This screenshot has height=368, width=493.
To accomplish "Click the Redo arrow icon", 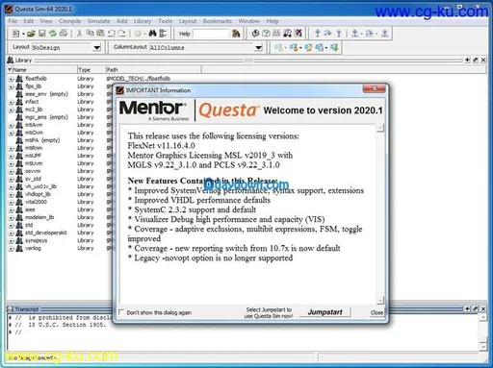I will click(x=122, y=34).
